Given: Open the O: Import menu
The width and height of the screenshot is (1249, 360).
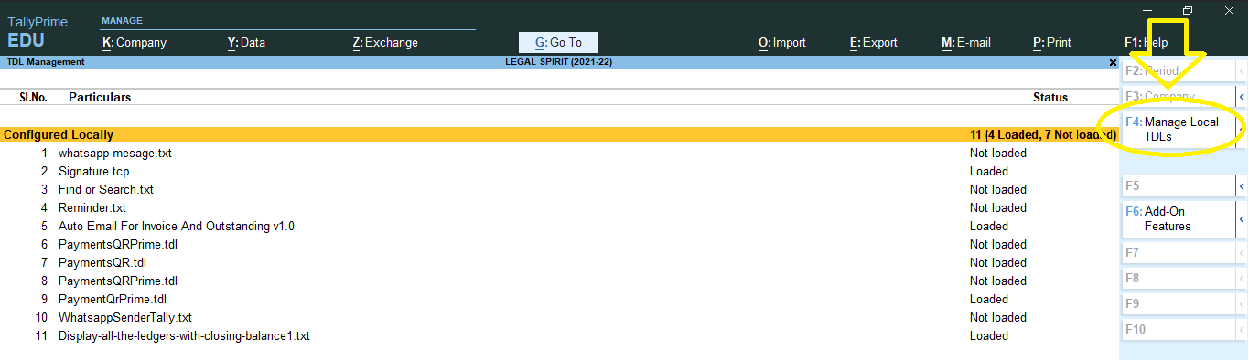Looking at the screenshot, I should (x=781, y=42).
